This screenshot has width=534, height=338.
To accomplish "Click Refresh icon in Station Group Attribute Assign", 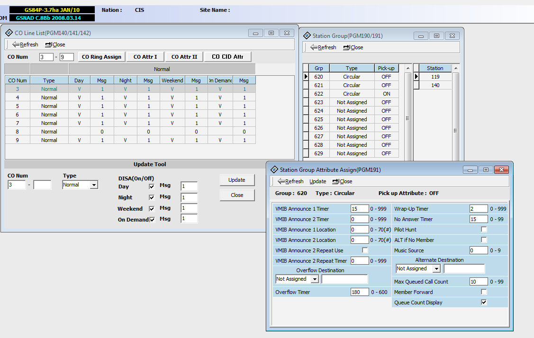I will pyautogui.click(x=281, y=181).
